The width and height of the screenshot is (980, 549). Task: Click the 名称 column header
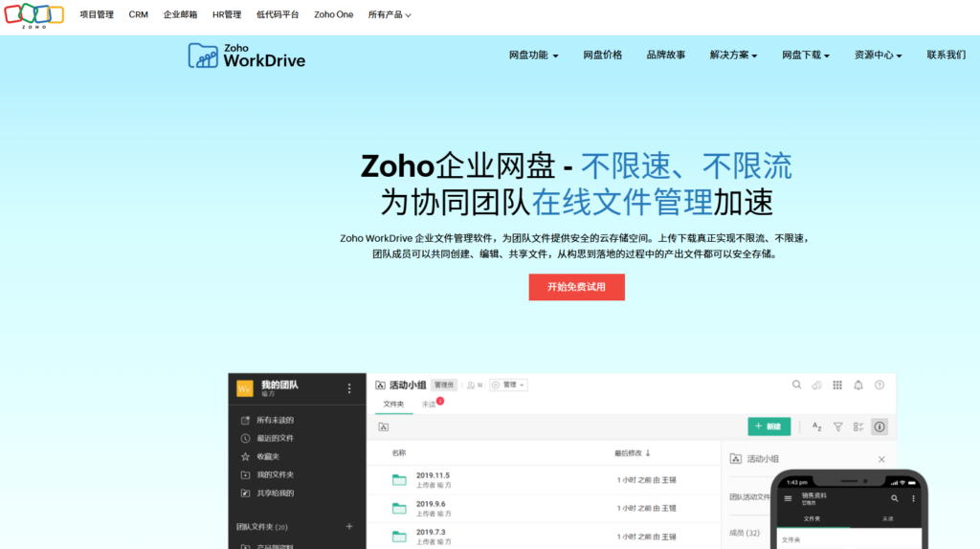tap(399, 452)
